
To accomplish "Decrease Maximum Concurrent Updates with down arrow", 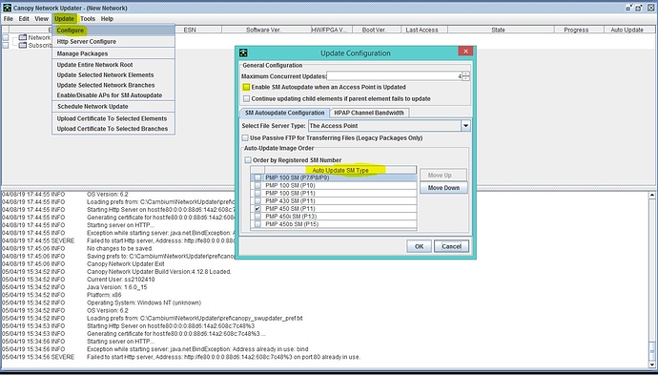I will click(465, 78).
